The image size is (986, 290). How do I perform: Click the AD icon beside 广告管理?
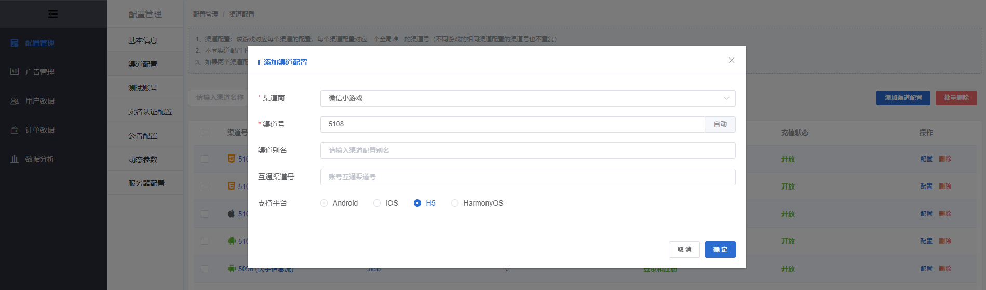pos(15,72)
